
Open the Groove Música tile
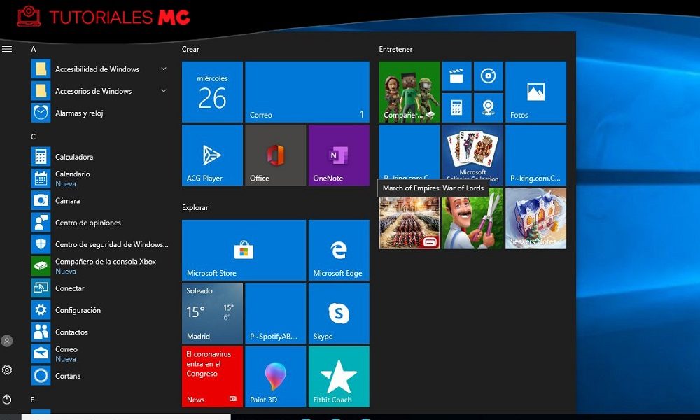[488, 75]
